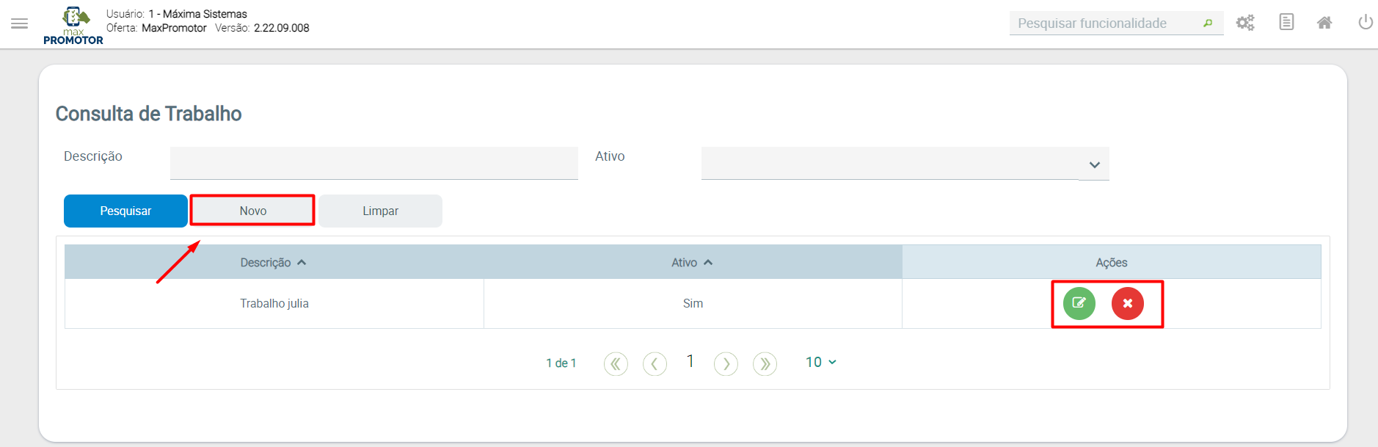
Task: Go to the home page icon
Action: click(x=1324, y=23)
